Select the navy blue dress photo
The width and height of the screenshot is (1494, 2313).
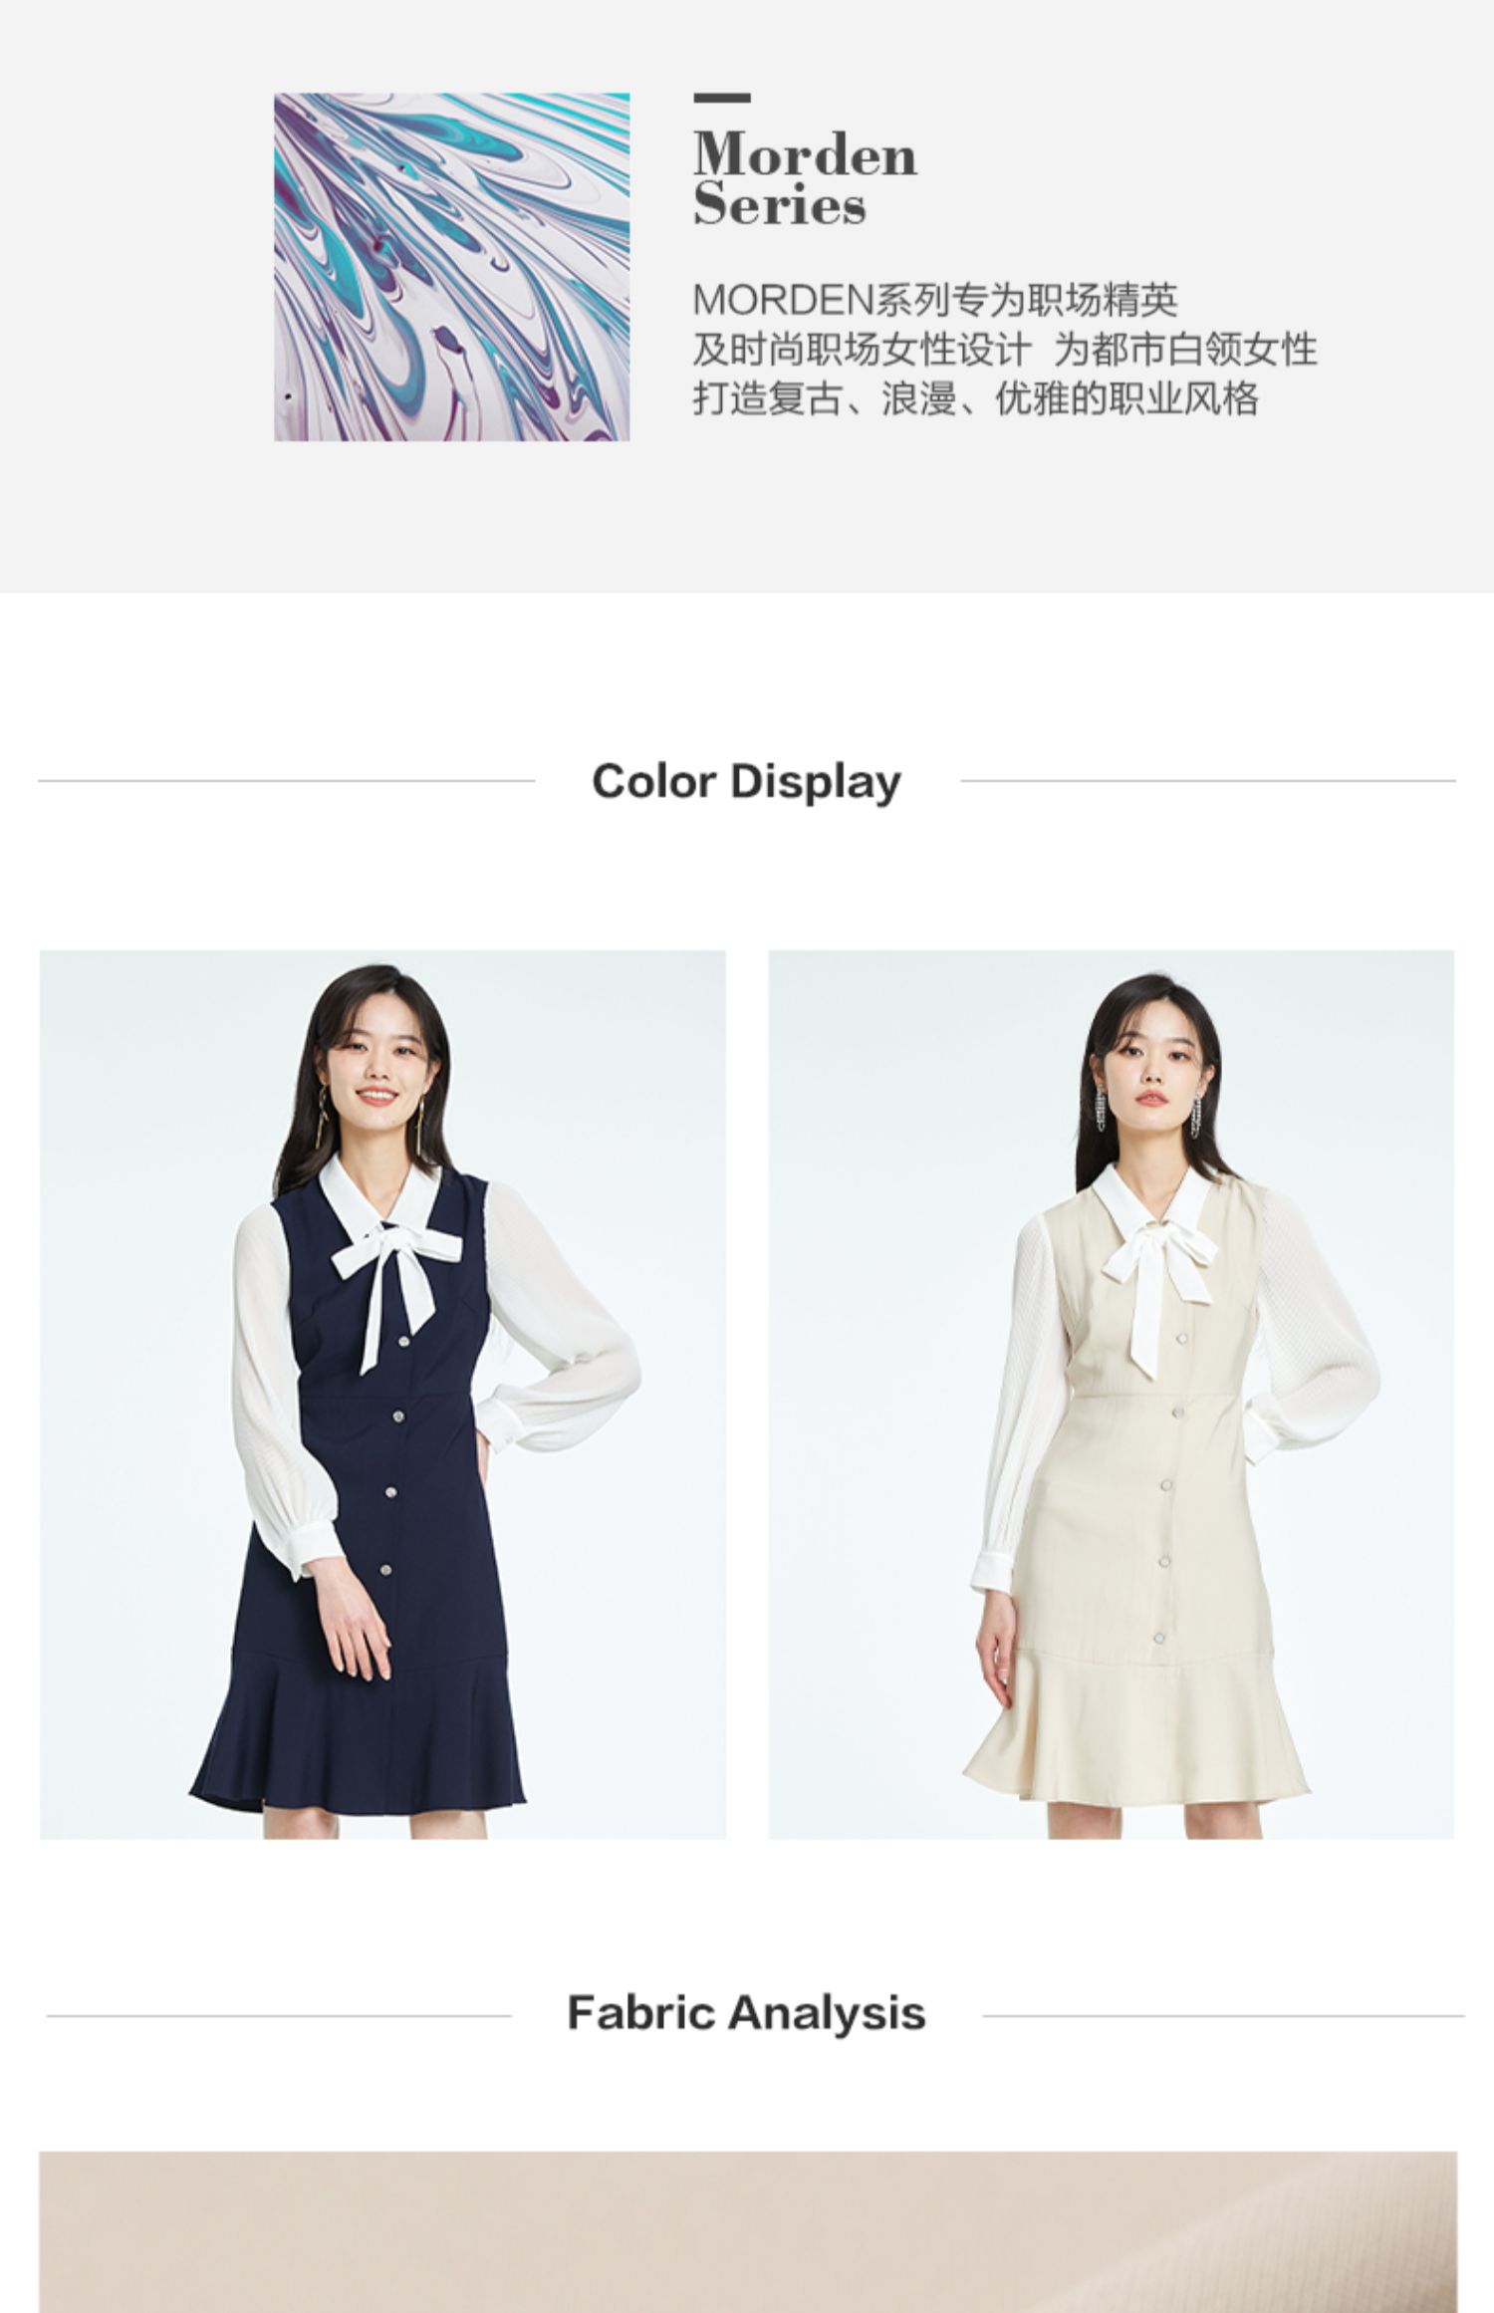(382, 1395)
